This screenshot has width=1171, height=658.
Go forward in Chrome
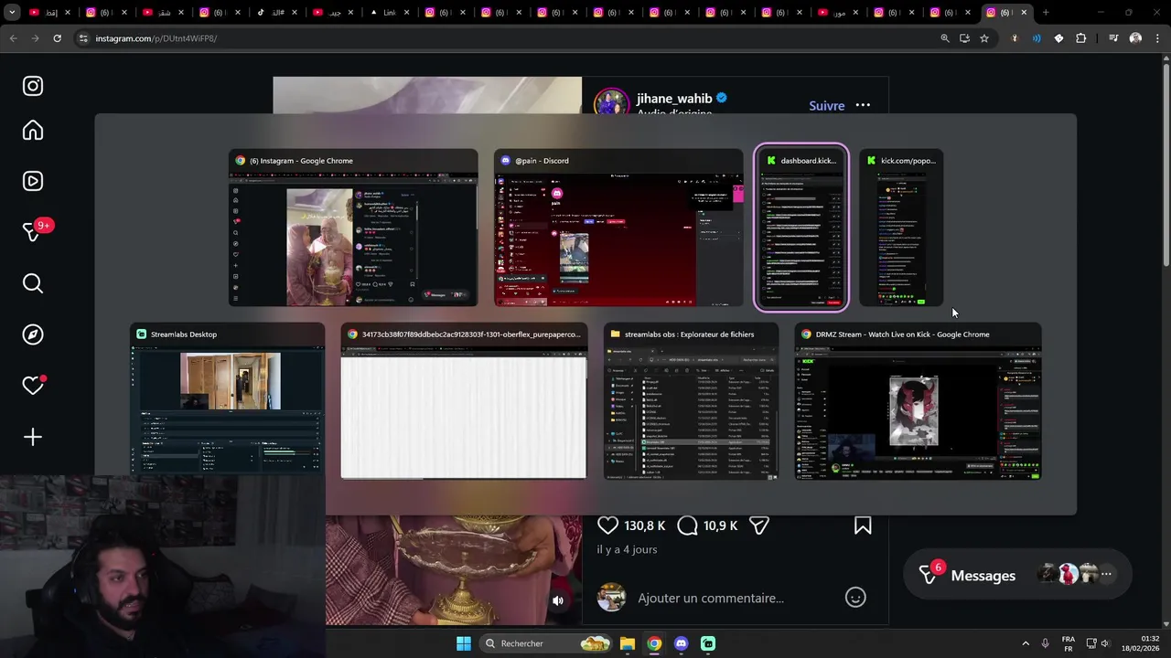point(35,38)
